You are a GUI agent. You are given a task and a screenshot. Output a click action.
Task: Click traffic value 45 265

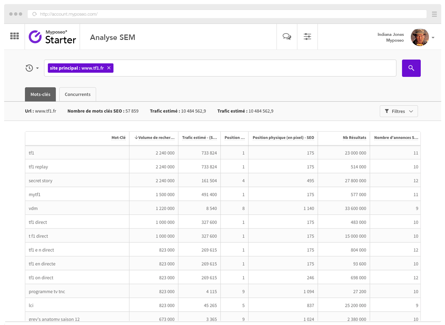coord(210,306)
